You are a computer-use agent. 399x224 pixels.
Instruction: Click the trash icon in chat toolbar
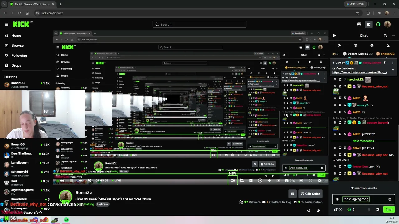pyautogui.click(x=356, y=45)
